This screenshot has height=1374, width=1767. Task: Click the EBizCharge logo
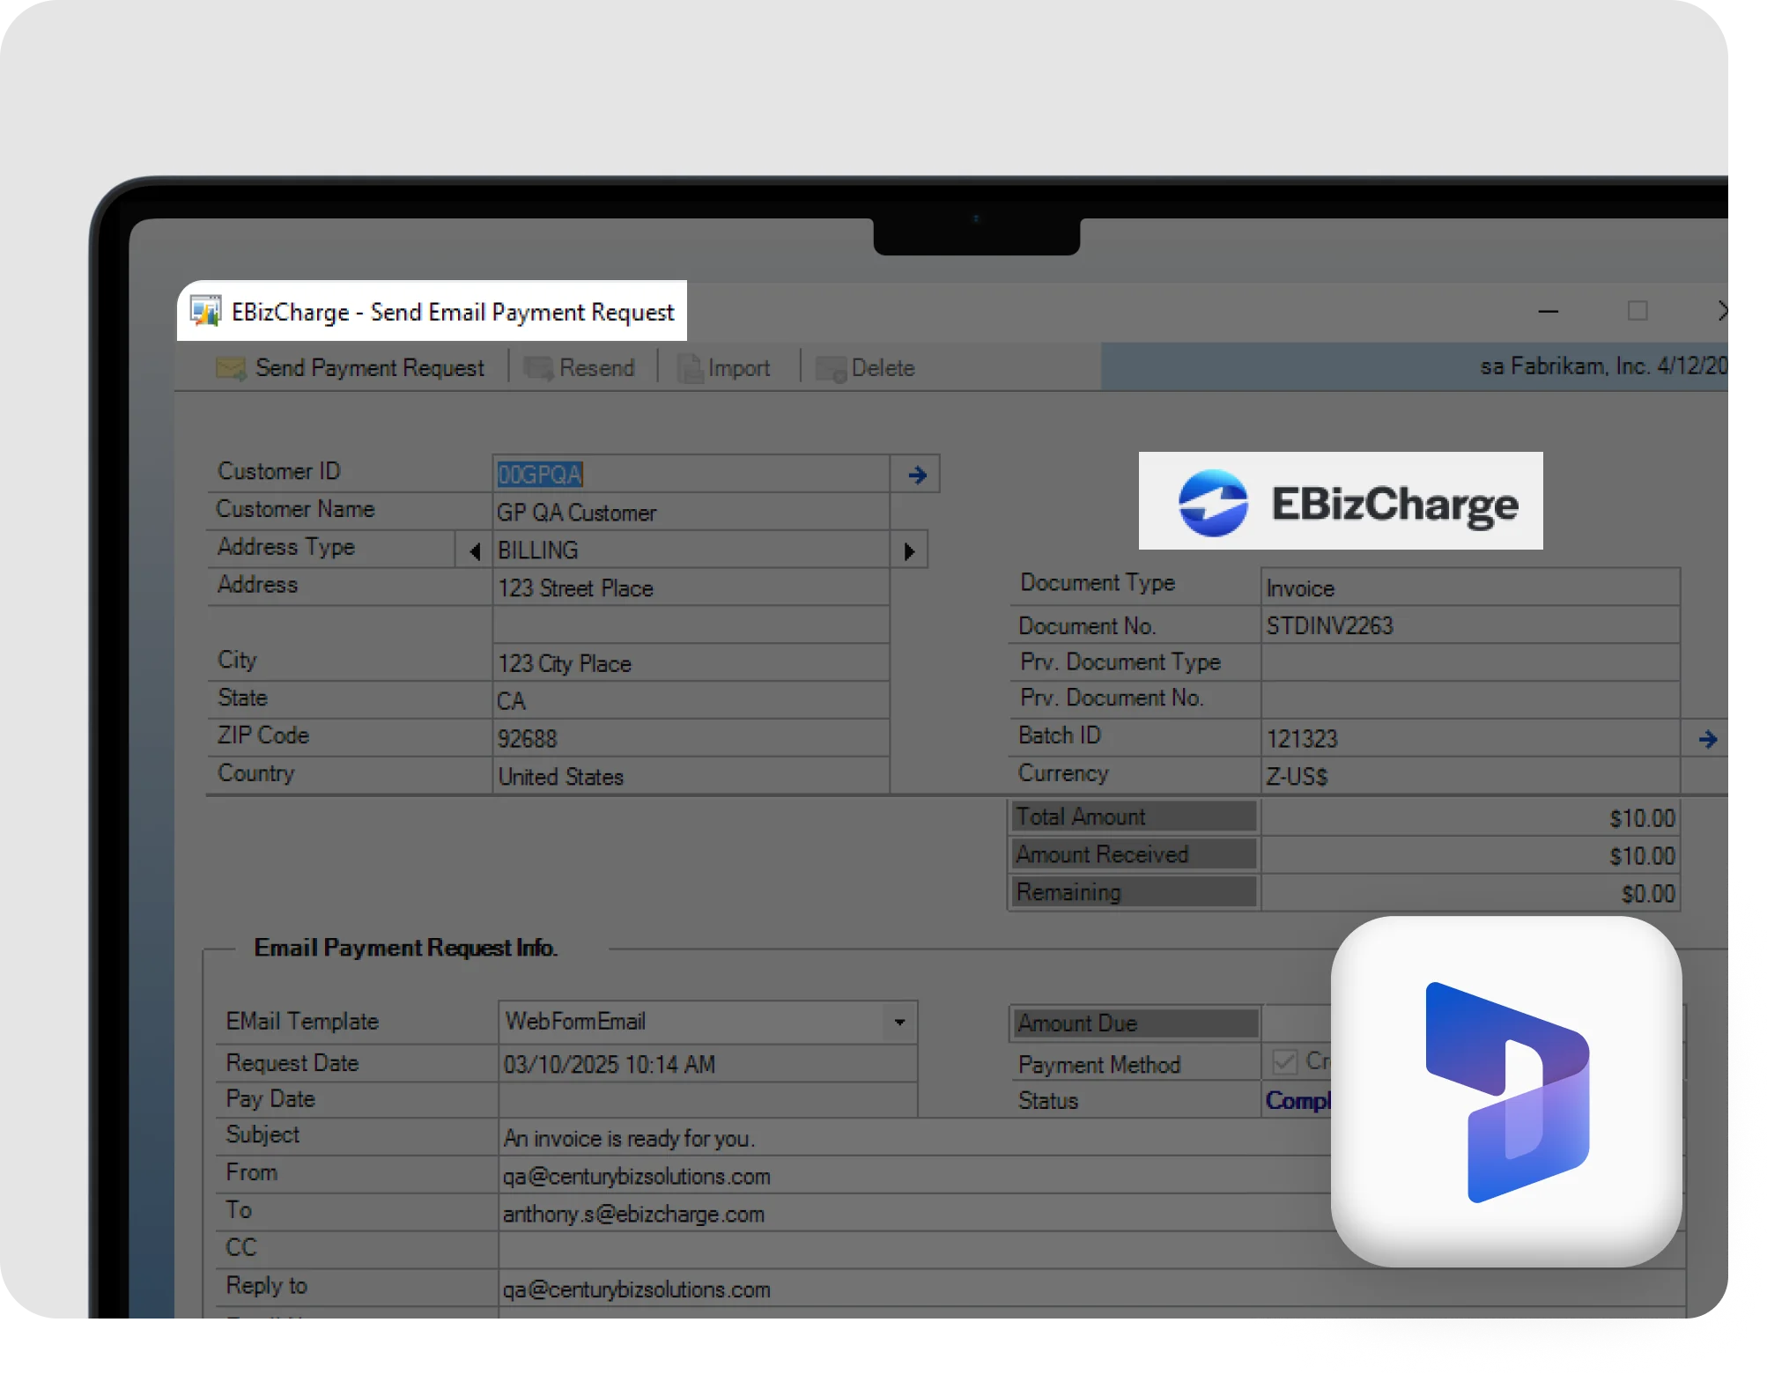click(x=1341, y=501)
